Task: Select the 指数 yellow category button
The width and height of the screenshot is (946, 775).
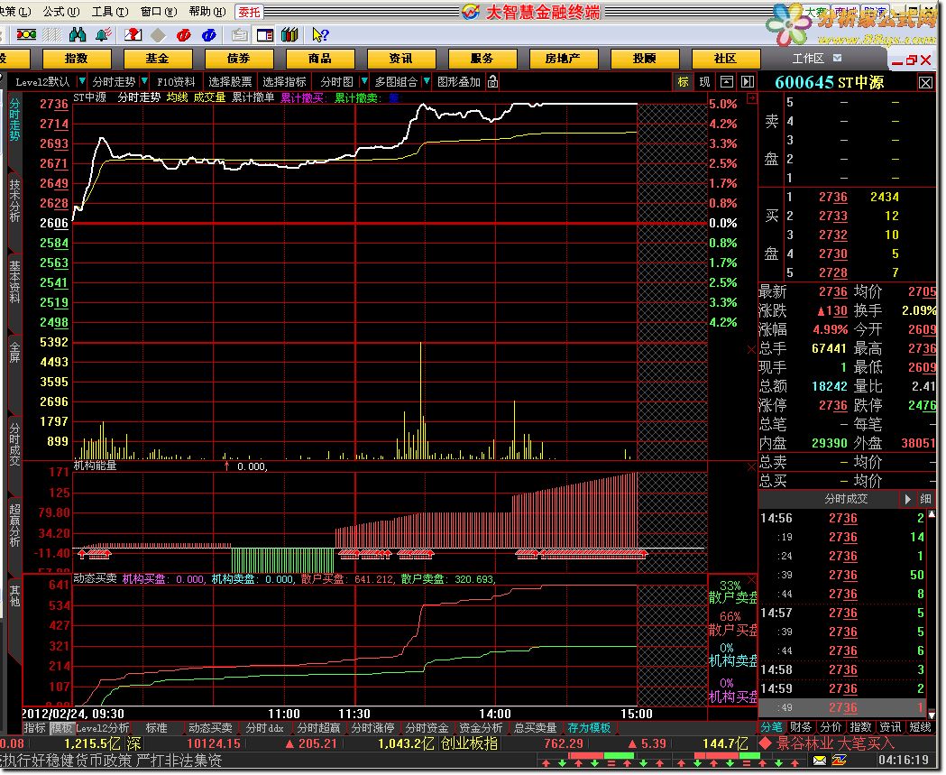Action: click(77, 59)
